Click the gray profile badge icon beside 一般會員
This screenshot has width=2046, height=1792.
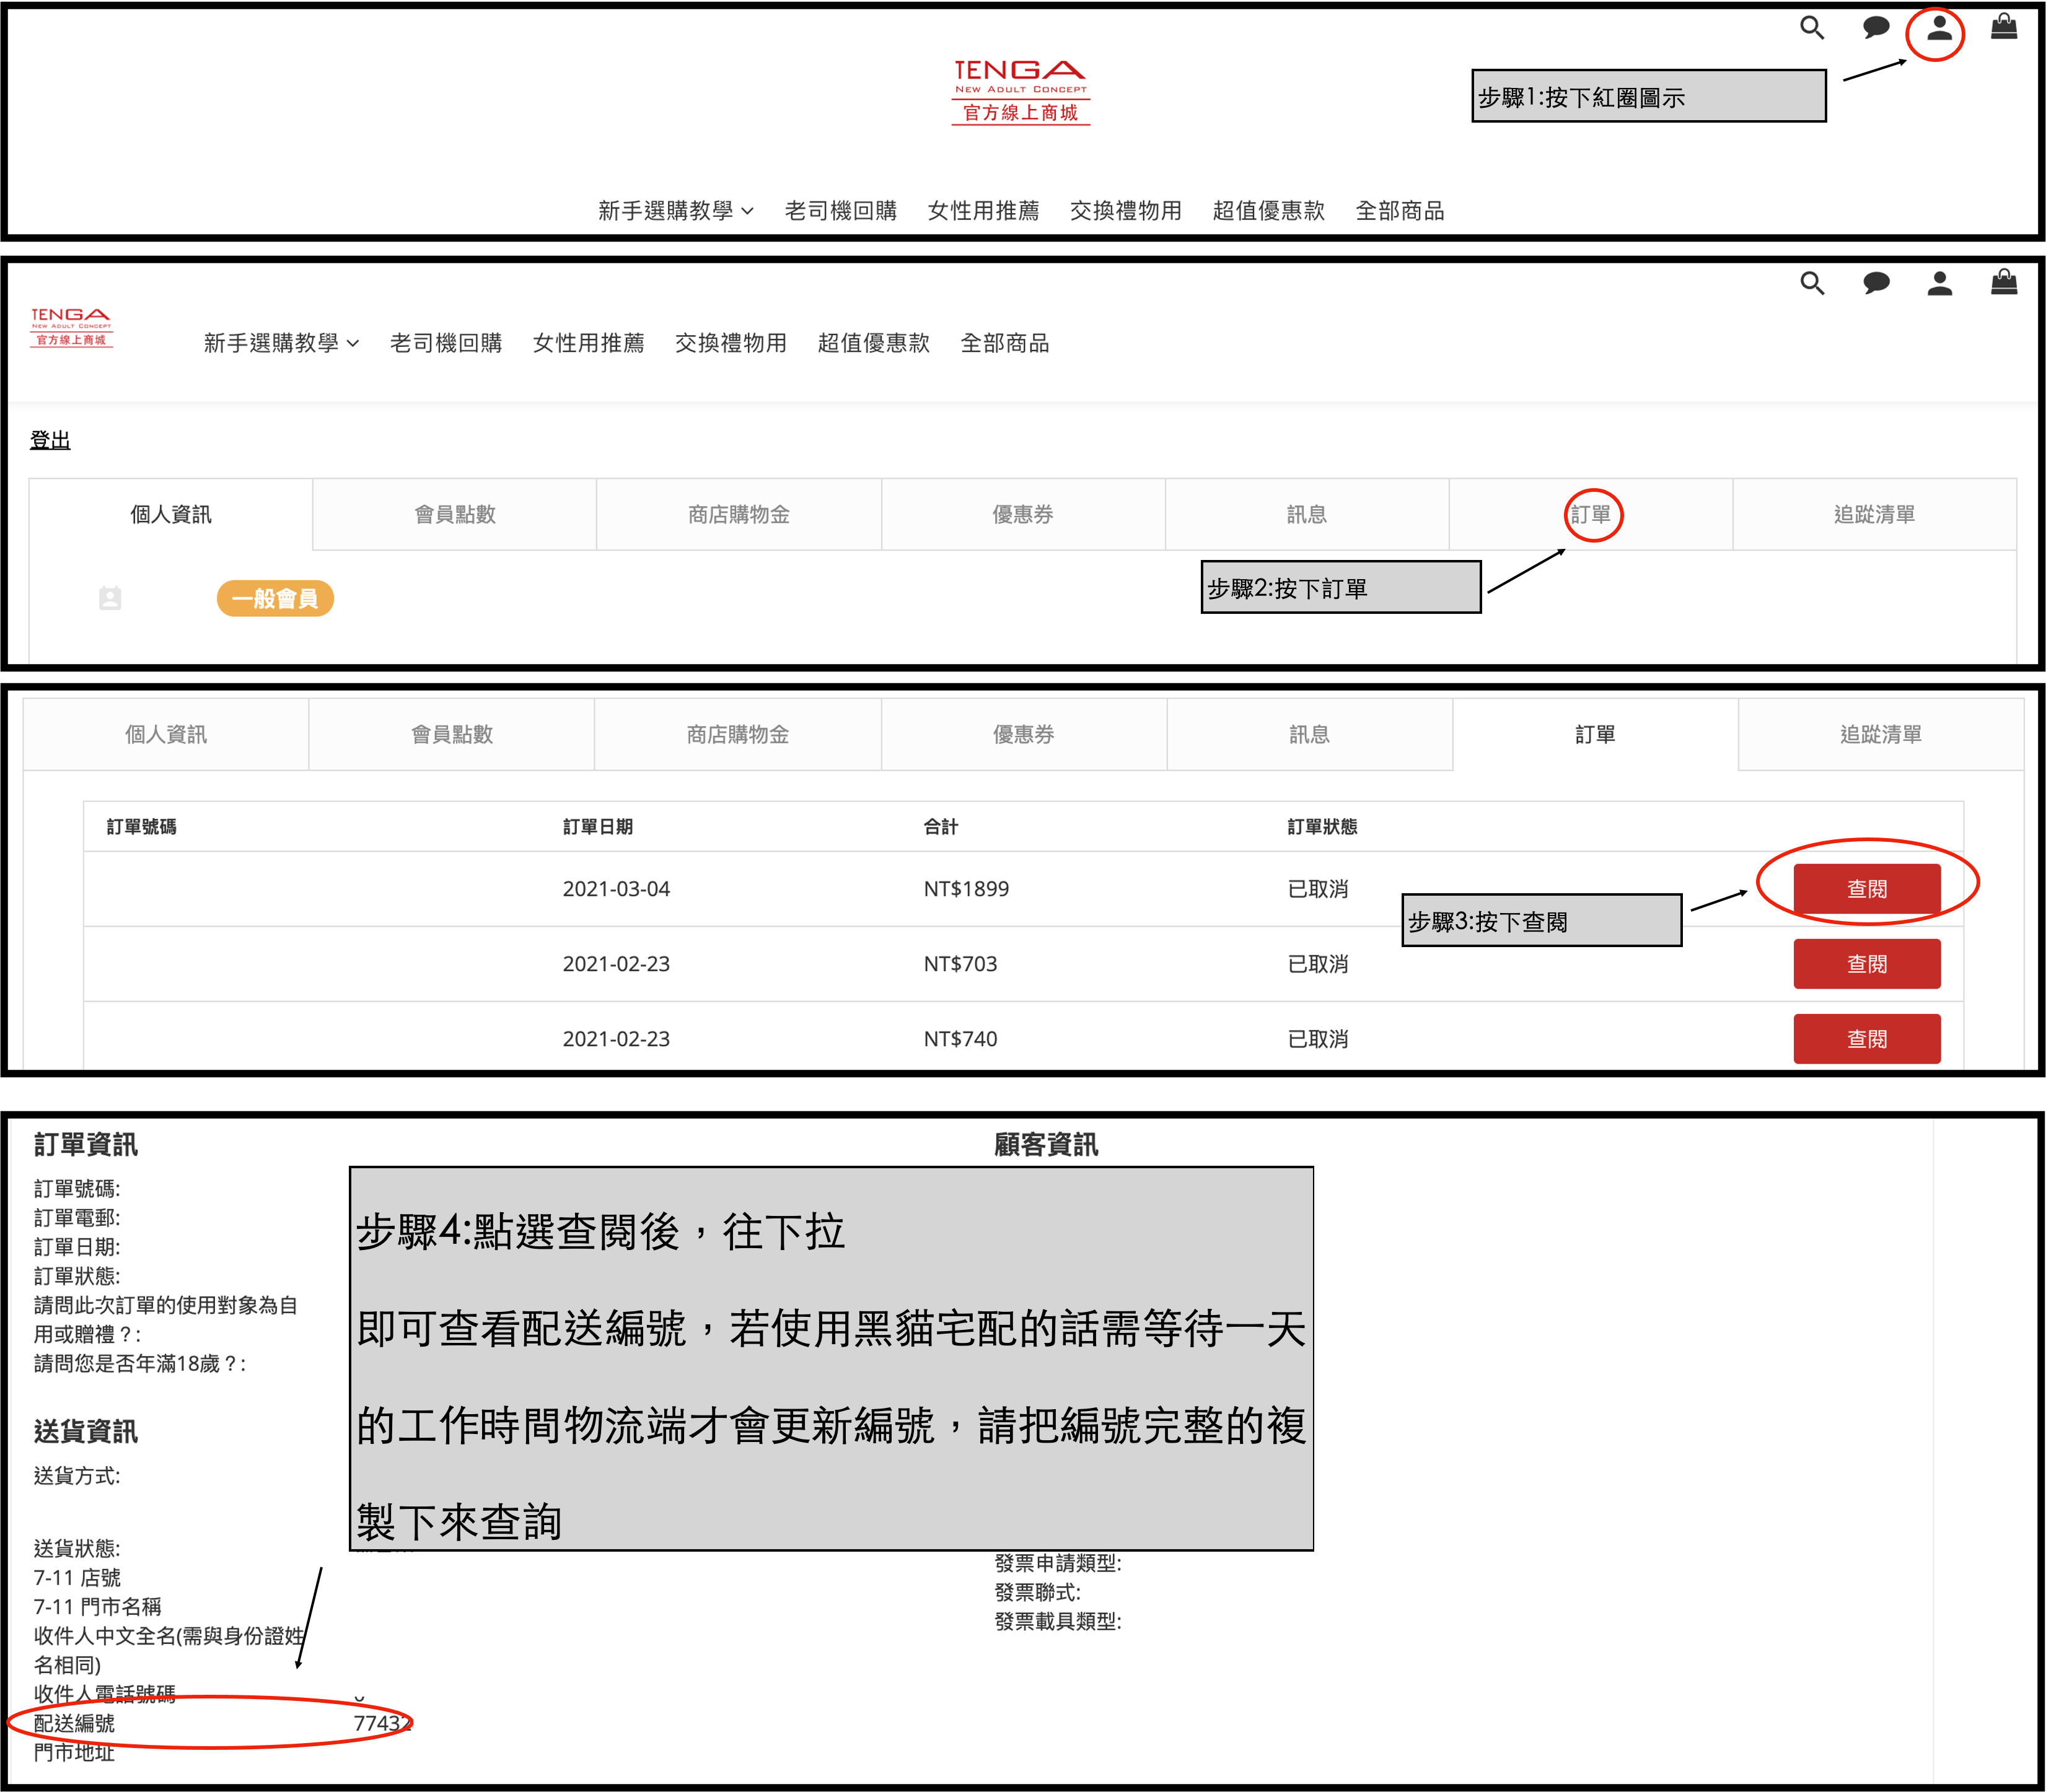point(110,598)
